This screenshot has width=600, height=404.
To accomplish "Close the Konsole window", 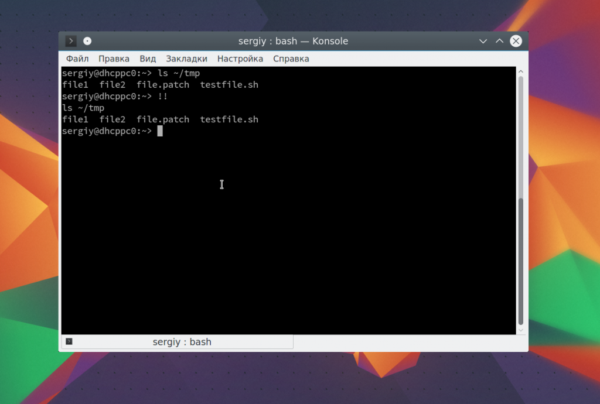I will [516, 41].
